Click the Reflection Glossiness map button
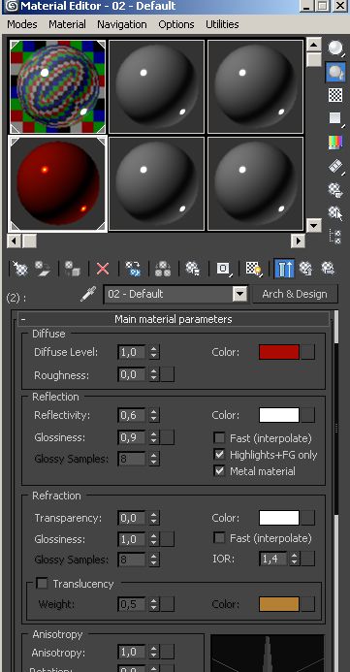 (168, 437)
